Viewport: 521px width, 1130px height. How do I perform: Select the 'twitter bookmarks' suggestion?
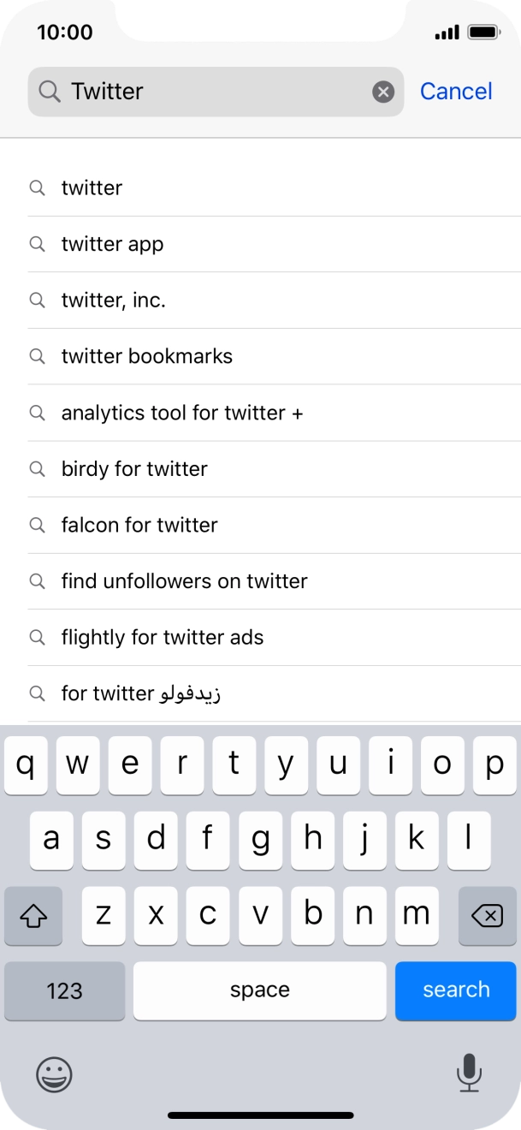(146, 357)
